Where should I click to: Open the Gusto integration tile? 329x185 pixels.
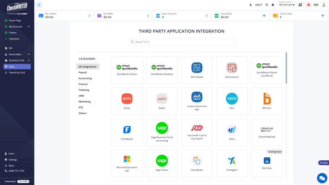[127, 99]
